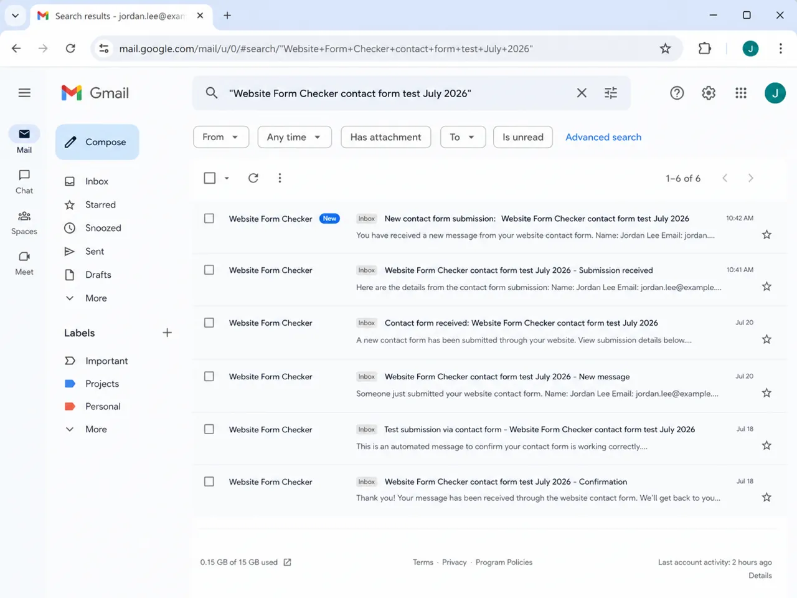Toggle the Has attachment filter chip

click(385, 137)
